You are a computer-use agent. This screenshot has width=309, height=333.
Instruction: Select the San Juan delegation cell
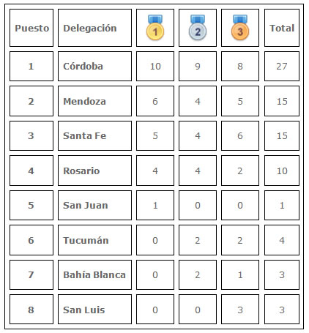point(94,205)
